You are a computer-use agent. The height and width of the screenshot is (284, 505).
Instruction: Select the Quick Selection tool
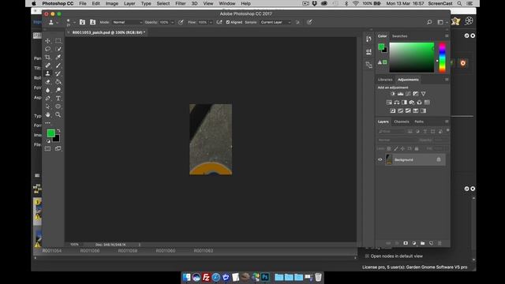[58, 49]
